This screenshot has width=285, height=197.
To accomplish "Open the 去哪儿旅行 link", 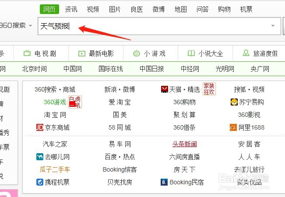I will click(x=249, y=169).
